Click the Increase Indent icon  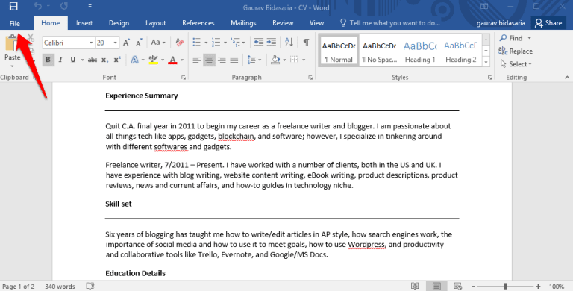tap(271, 43)
